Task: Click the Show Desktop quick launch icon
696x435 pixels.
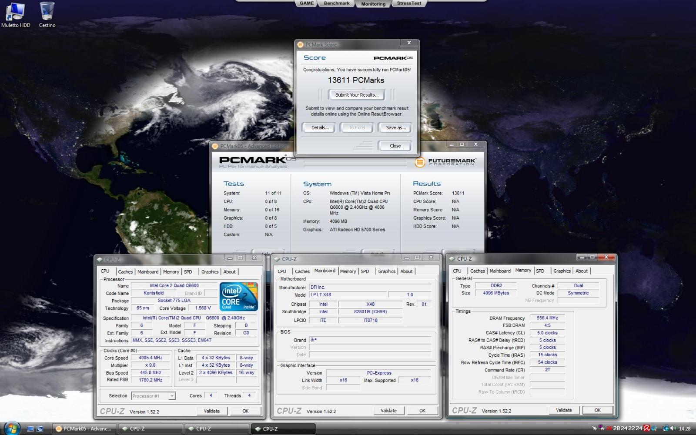Action: tap(30, 429)
